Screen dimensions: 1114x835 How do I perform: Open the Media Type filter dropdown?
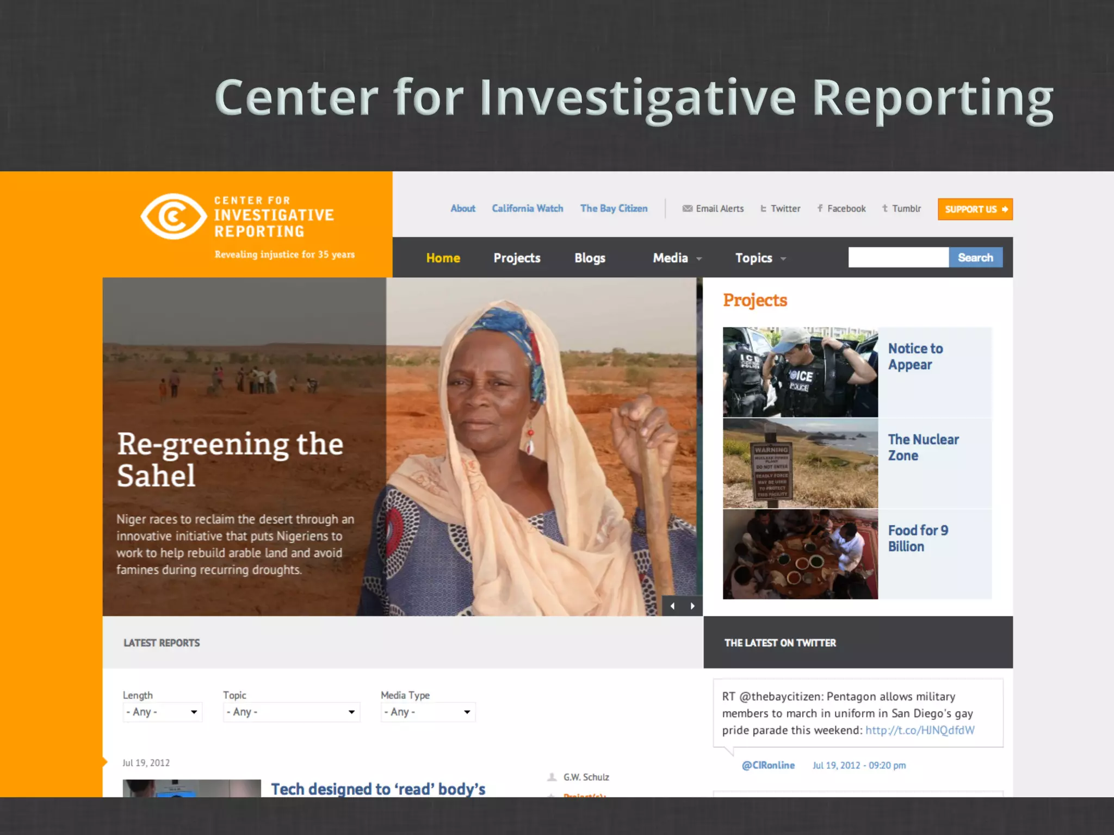(x=428, y=712)
